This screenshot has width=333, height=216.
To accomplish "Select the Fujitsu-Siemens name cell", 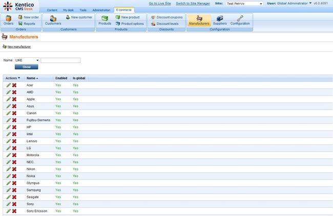I will click(38, 120).
